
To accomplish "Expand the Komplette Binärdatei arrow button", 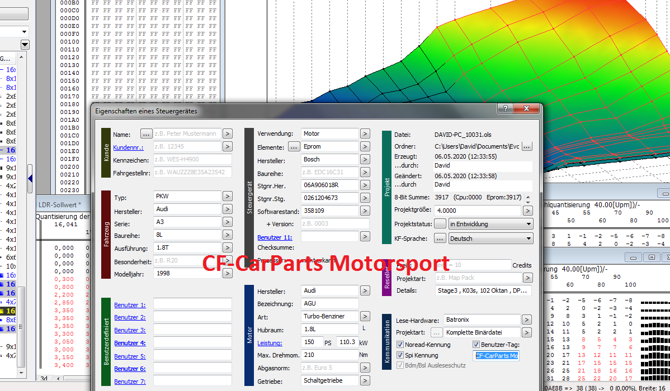I will click(527, 332).
